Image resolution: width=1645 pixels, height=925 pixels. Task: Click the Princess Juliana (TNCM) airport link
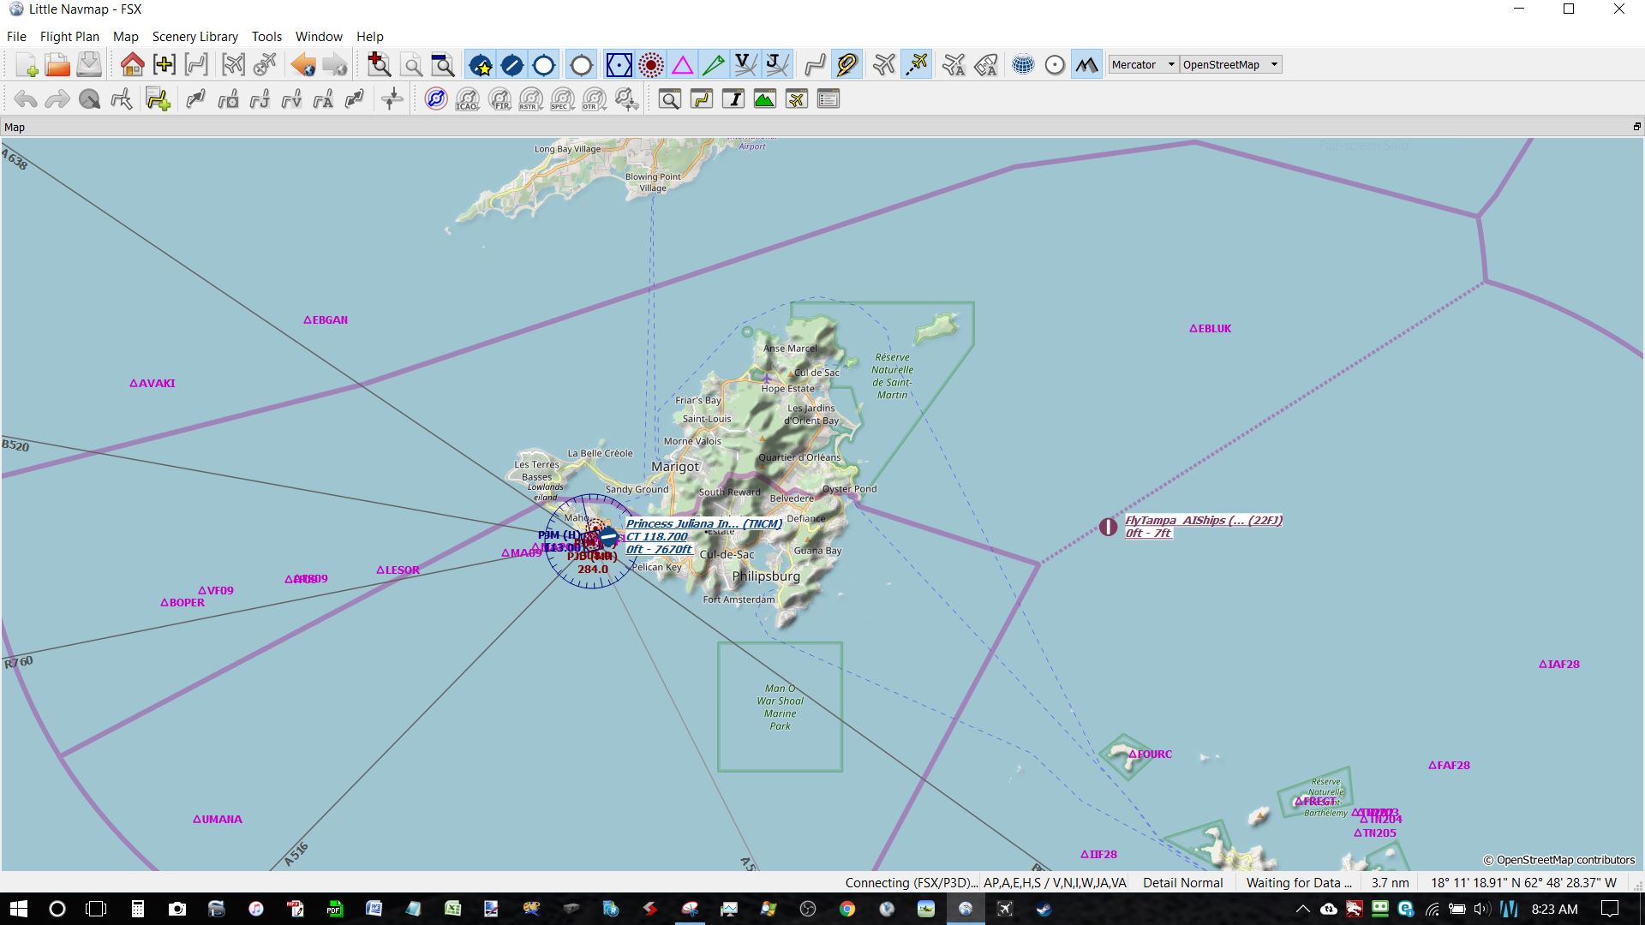point(704,523)
